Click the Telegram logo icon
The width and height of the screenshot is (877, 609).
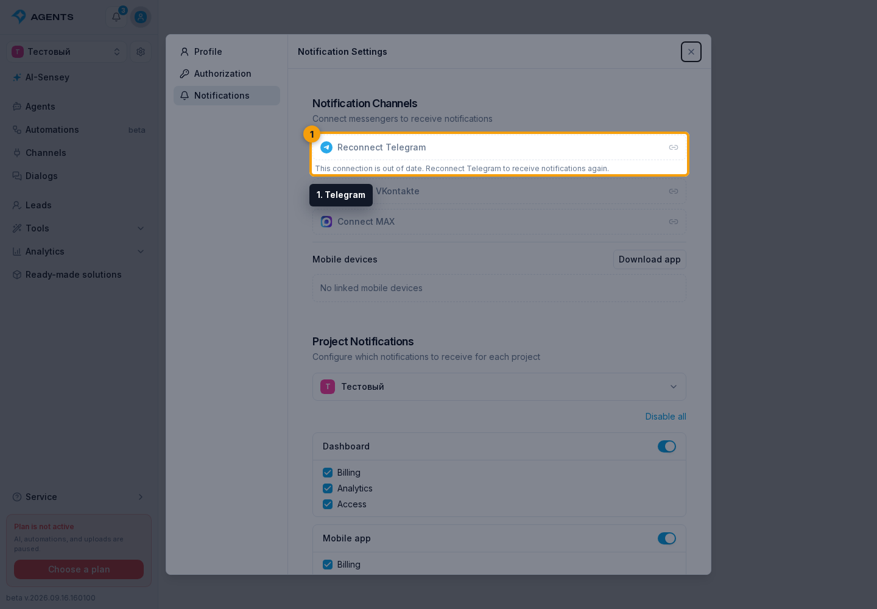click(x=326, y=147)
